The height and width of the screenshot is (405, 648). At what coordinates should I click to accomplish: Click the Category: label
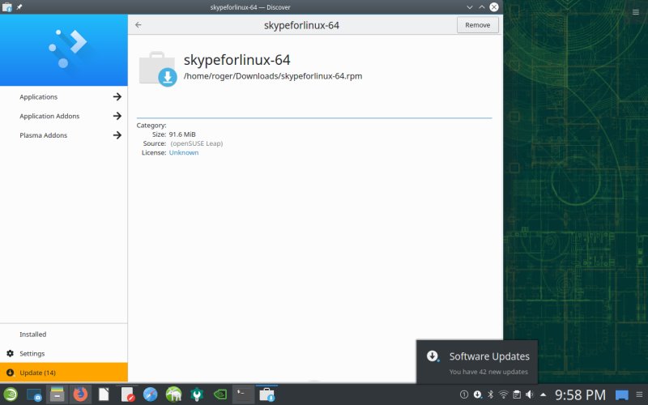pyautogui.click(x=151, y=126)
